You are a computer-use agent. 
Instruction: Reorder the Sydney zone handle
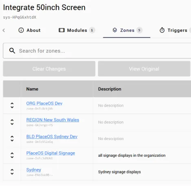(12, 172)
